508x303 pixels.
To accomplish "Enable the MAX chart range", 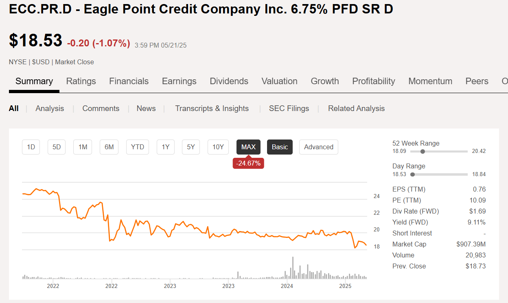I will click(248, 147).
